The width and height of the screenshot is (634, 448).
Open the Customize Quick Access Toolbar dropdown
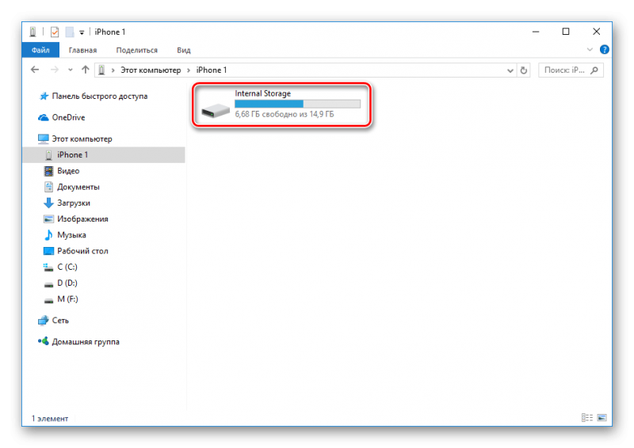pos(82,32)
